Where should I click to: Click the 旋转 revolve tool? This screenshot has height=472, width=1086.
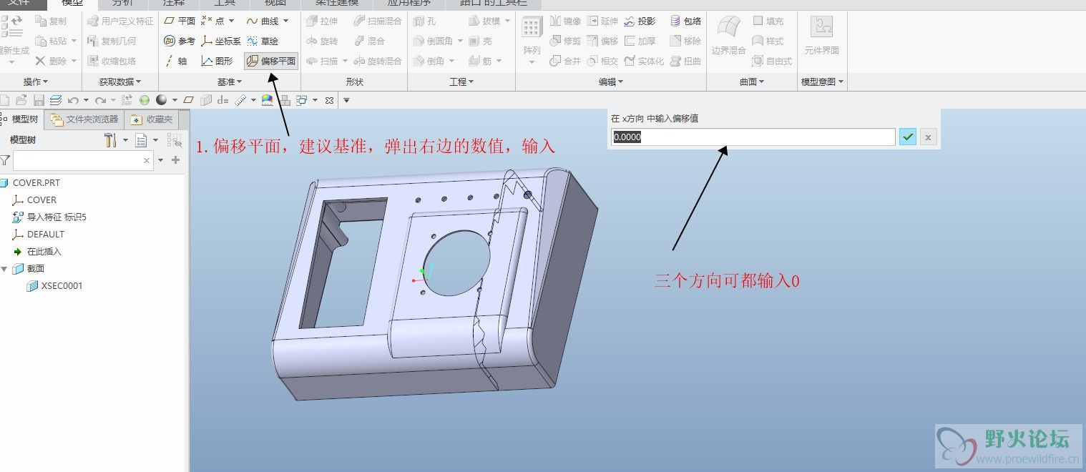[322, 41]
